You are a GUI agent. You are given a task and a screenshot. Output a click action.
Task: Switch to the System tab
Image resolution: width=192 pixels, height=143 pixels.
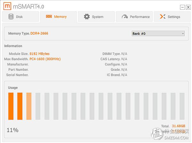(96, 17)
